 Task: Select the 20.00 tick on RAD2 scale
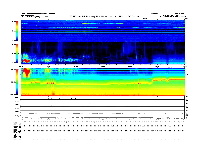(x=14, y=31)
